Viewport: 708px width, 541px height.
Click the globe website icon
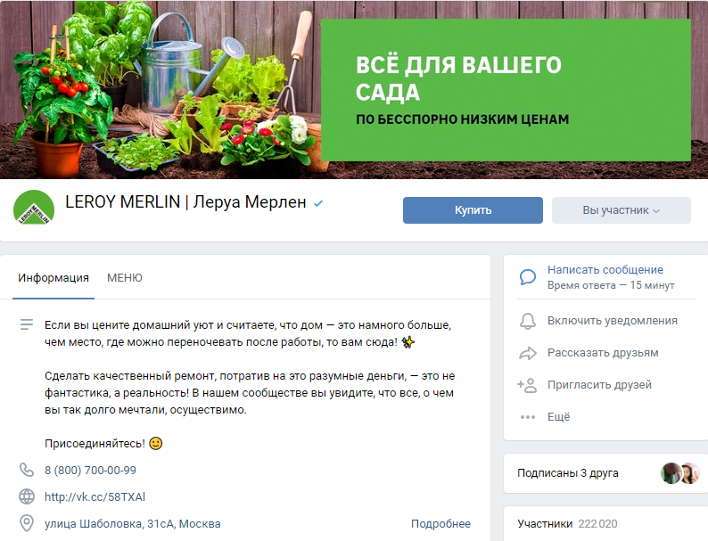pyautogui.click(x=27, y=496)
